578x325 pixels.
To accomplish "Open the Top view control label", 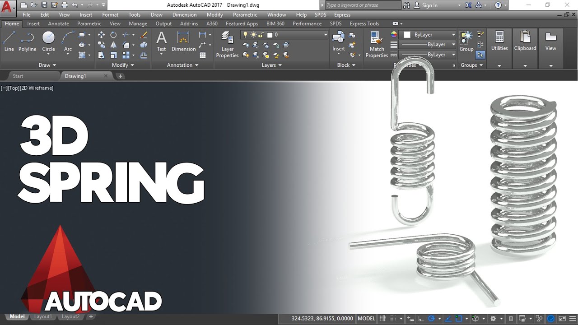I will point(13,88).
